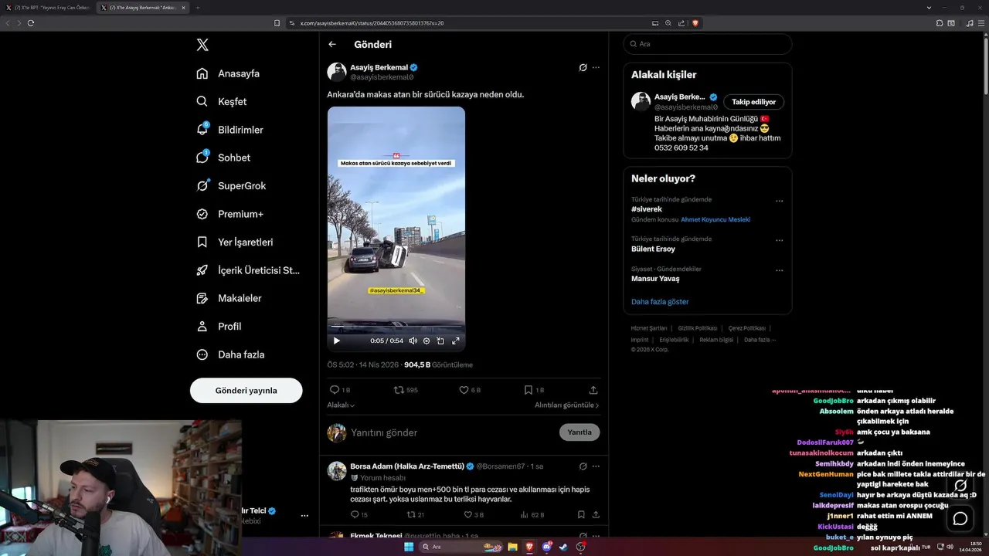The width and height of the screenshot is (989, 556).
Task: Open Mansur Yavaş trend options menu
Action: click(779, 270)
